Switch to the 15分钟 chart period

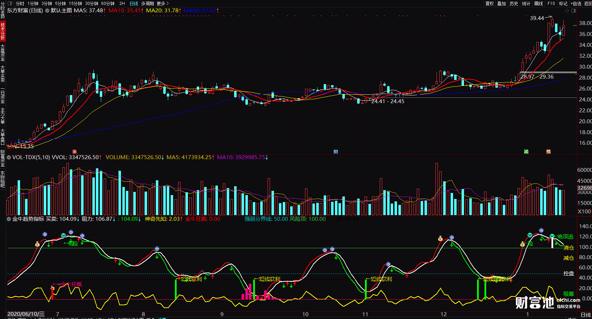(75, 4)
